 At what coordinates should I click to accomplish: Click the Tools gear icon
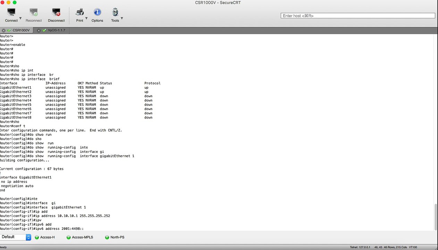115,12
